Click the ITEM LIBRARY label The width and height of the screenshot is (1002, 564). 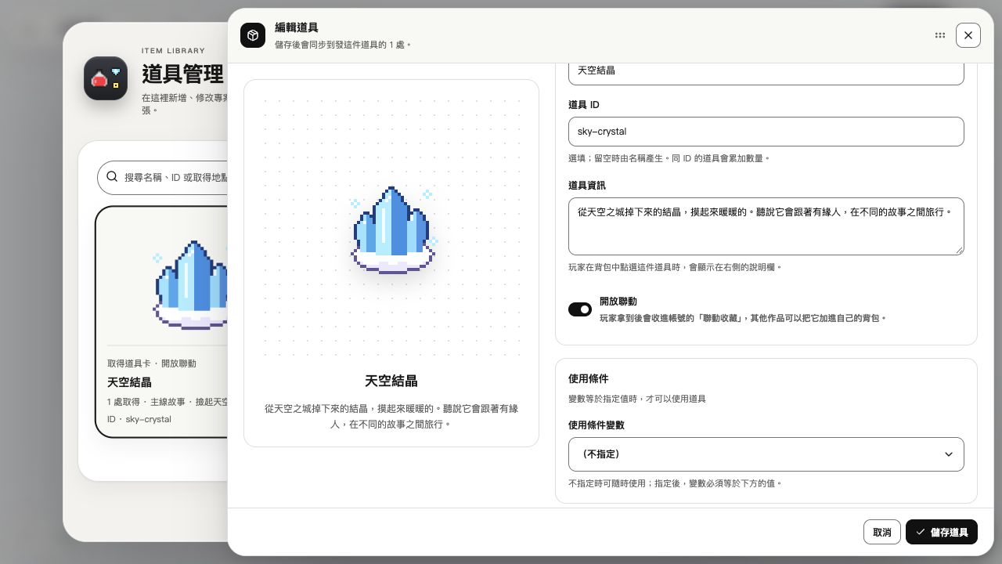173,51
